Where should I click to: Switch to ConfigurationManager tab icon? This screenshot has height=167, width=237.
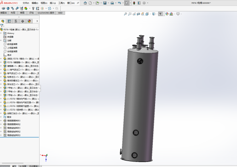[x=16, y=21]
